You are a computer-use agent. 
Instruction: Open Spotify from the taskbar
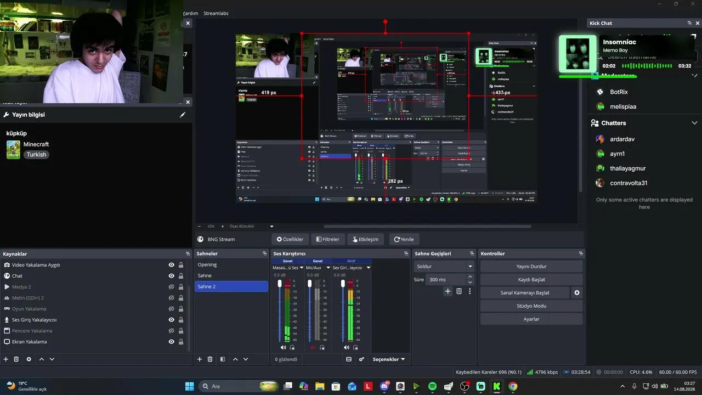[x=432, y=386]
